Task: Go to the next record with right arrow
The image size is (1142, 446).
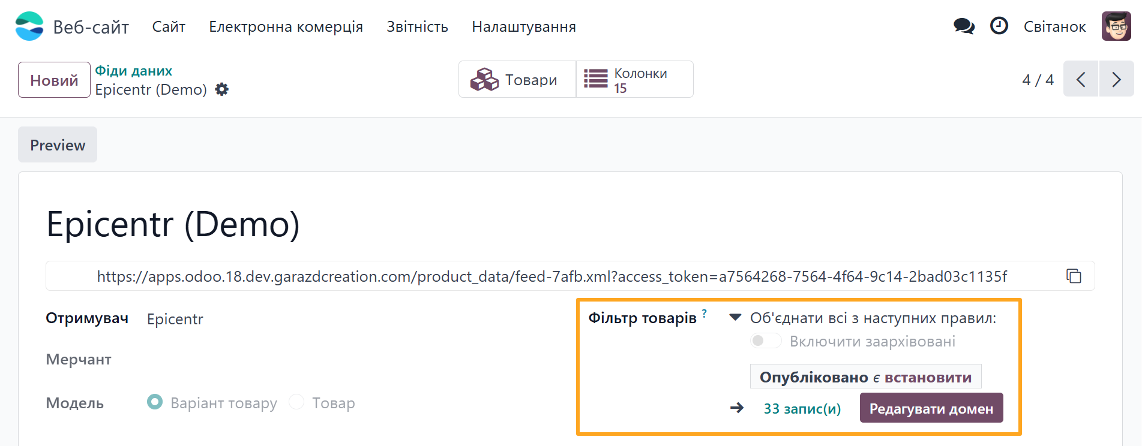Action: [x=1116, y=79]
